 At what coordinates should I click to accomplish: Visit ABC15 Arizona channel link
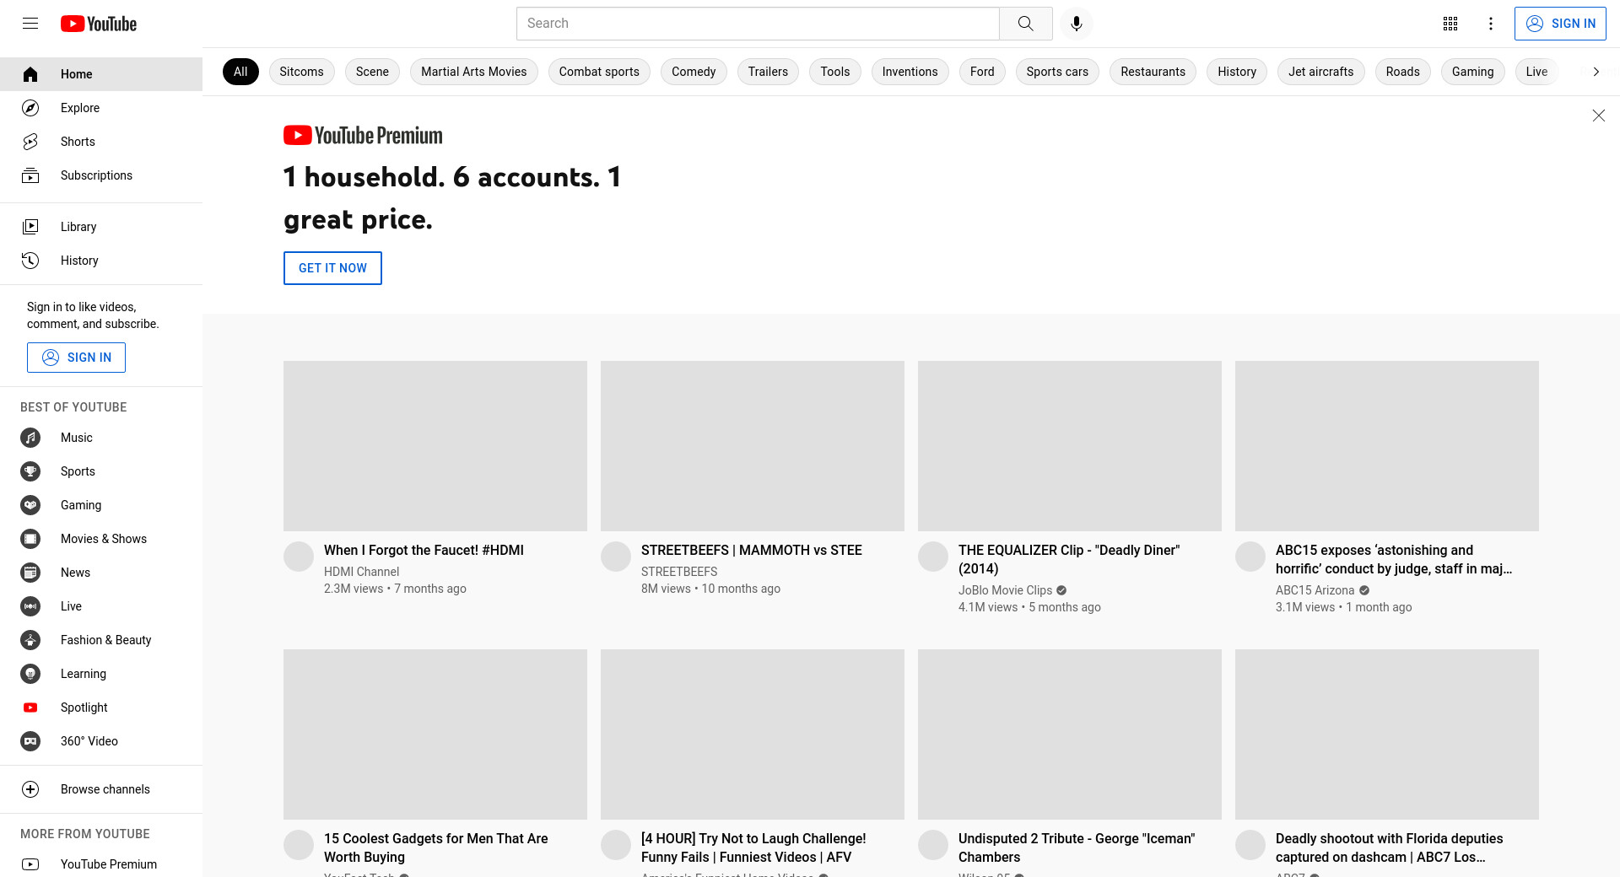[x=1315, y=590]
